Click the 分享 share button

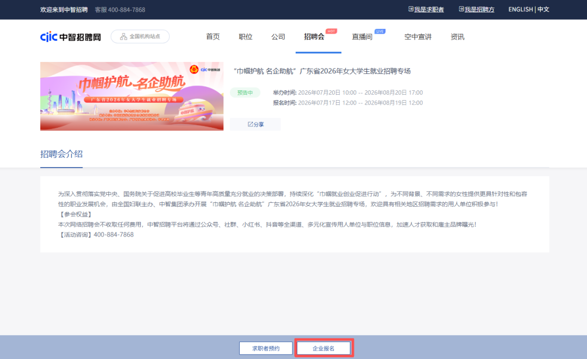255,125
